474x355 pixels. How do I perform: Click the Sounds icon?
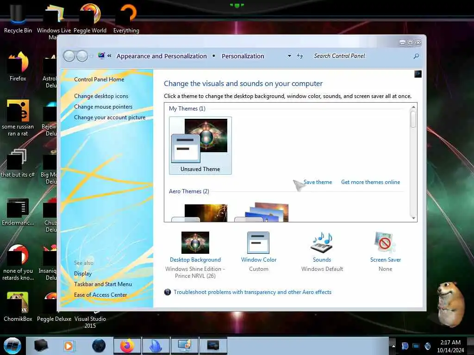pyautogui.click(x=322, y=242)
